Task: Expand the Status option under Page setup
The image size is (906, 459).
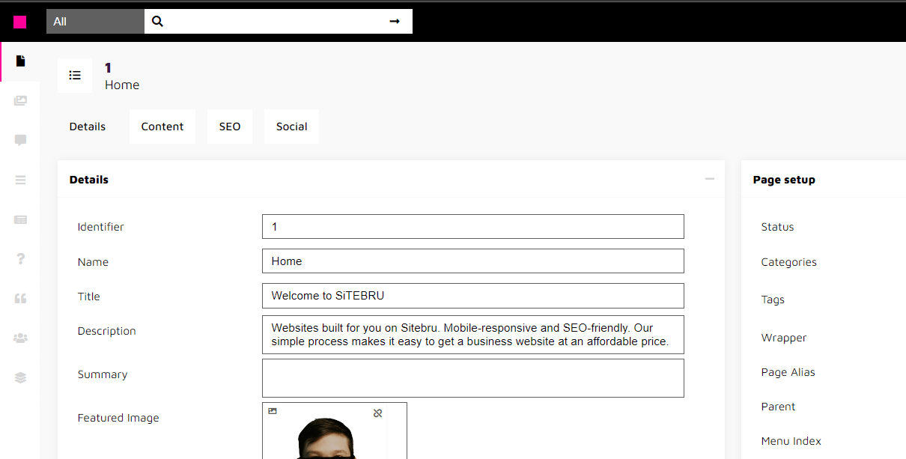Action: click(x=777, y=227)
